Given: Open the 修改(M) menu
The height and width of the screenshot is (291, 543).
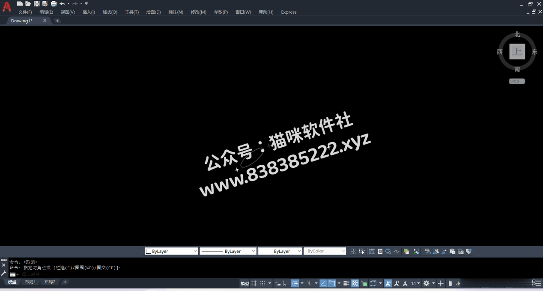Looking at the screenshot, I should [198, 12].
